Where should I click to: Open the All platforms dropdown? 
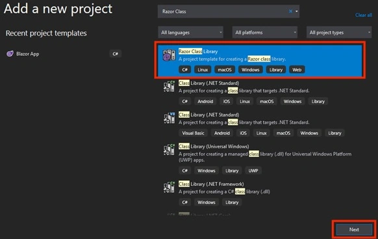coord(265,32)
